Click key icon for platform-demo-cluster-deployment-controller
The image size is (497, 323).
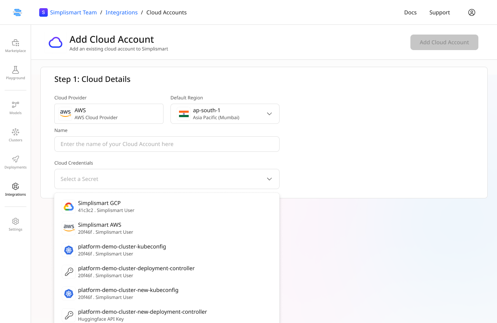pos(69,272)
